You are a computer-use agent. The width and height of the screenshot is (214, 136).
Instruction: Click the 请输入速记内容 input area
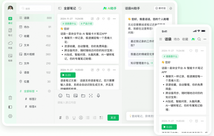click(x=88, y=103)
